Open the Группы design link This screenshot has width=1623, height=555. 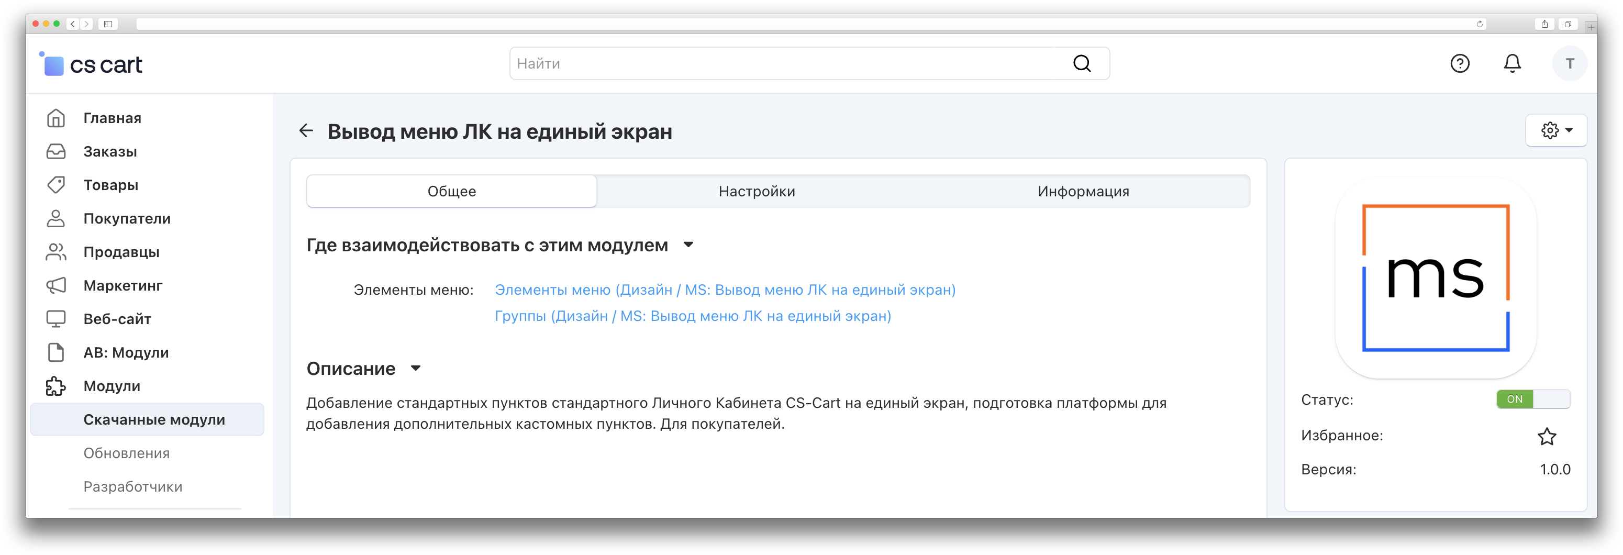coord(693,316)
